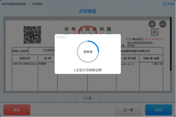Click the countdown timer clock icon
Viewport: 176px width, 117px height.
click(x=165, y=4)
